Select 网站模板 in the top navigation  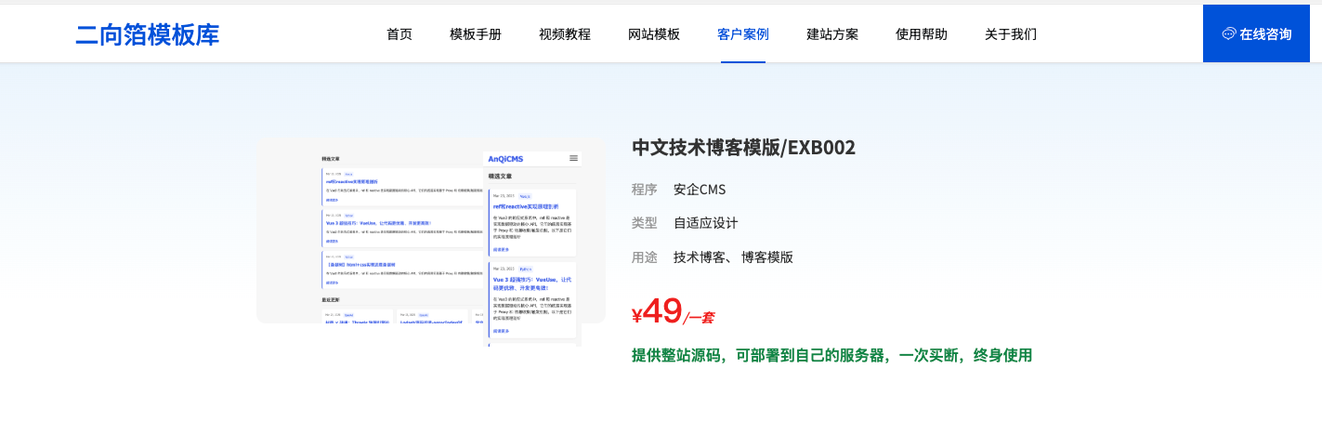654,34
